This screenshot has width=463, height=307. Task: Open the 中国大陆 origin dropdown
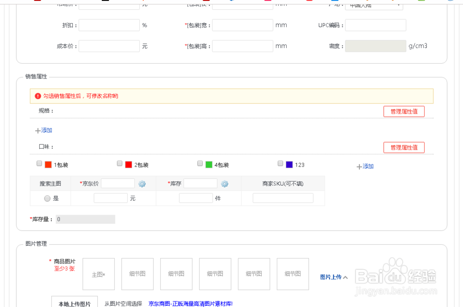coord(374,6)
